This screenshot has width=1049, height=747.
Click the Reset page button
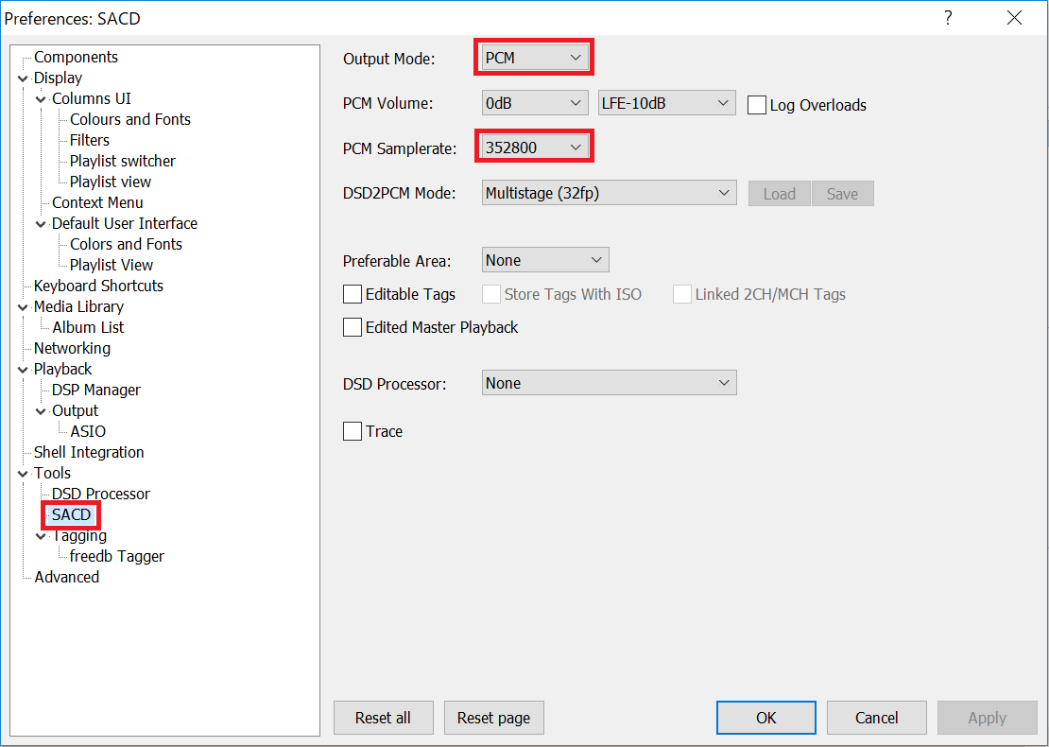pyautogui.click(x=493, y=718)
